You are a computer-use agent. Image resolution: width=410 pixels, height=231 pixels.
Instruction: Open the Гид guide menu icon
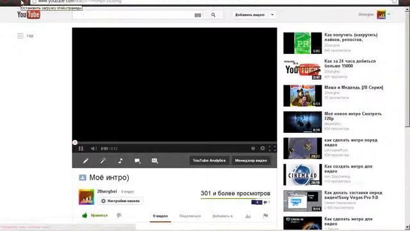click(20, 36)
